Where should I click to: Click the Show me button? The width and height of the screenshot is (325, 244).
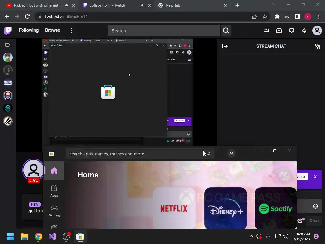(302, 177)
